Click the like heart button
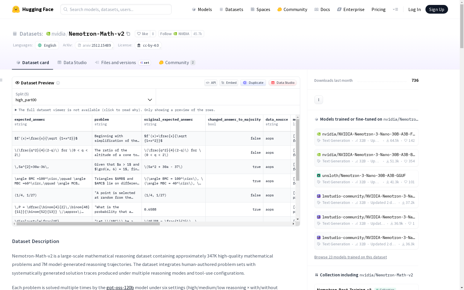Viewport: 464px width, 290px height. [x=142, y=34]
